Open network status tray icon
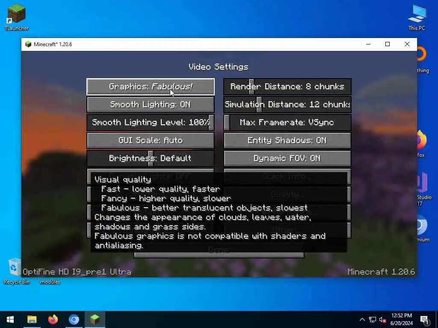The width and height of the screenshot is (438, 328). coord(373,319)
